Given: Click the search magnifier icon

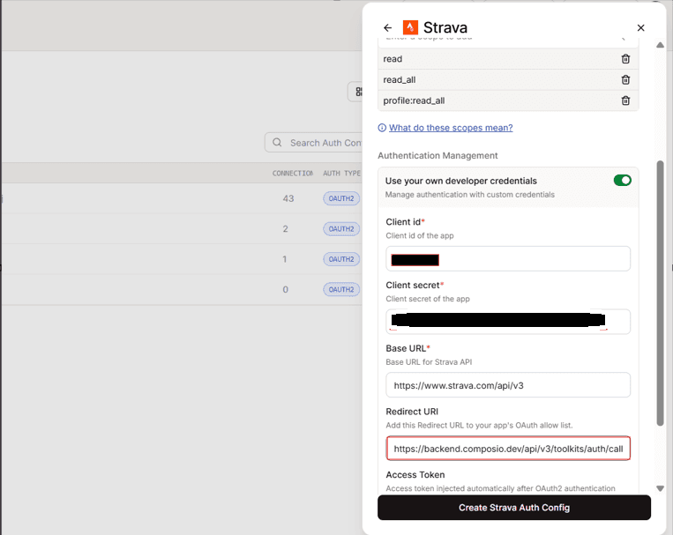Looking at the screenshot, I should point(277,143).
